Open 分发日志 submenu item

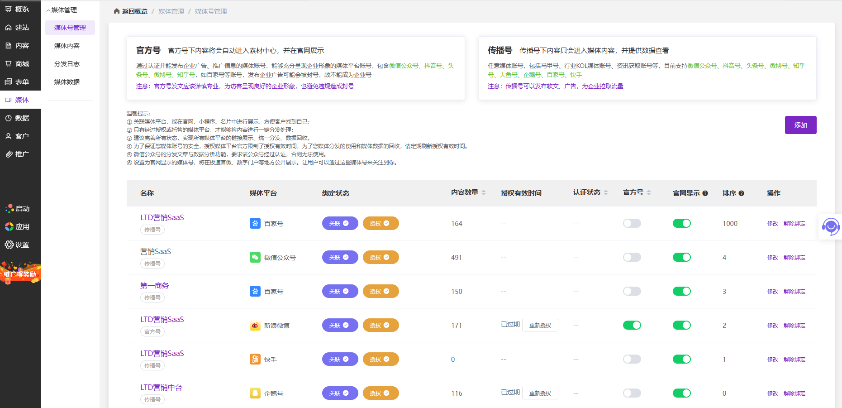pos(67,64)
